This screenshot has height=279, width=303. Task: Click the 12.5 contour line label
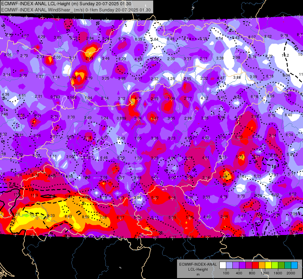[x=13, y=221]
